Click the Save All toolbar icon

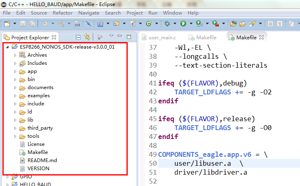[x=32, y=24]
